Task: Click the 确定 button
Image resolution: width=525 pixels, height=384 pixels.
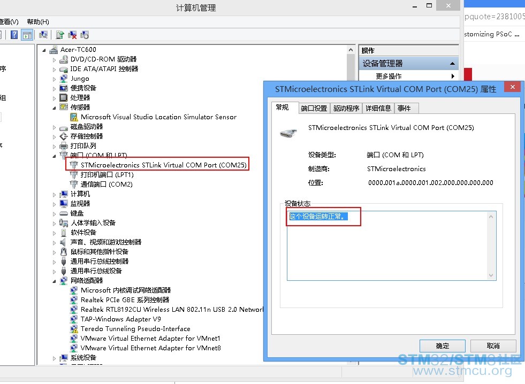Action: 442,345
